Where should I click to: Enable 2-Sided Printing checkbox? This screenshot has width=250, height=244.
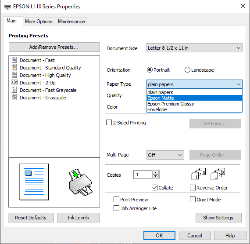click(x=109, y=123)
